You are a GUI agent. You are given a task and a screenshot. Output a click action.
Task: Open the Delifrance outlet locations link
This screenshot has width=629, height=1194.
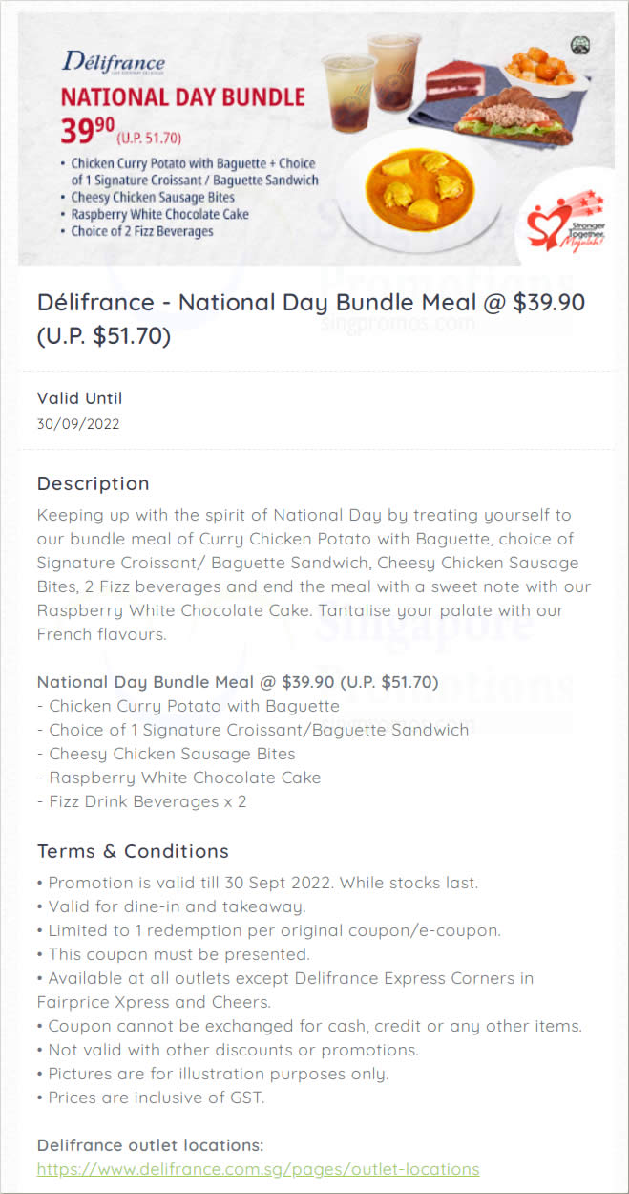click(x=258, y=1168)
